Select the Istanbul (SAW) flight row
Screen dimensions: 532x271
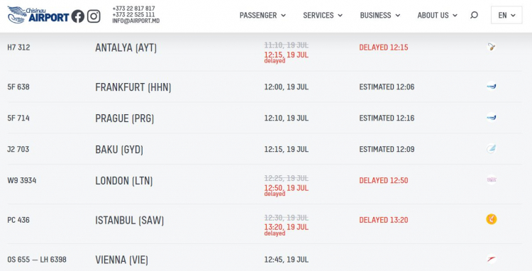click(265, 224)
